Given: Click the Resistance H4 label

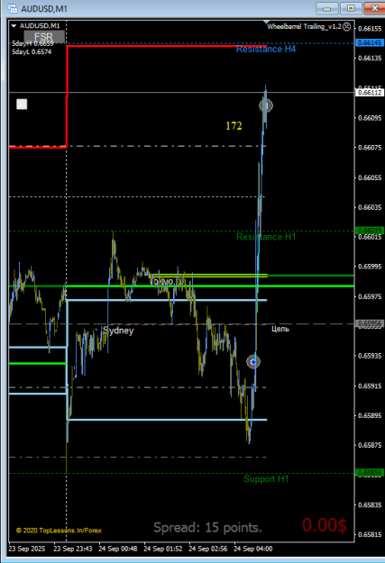Looking at the screenshot, I should [266, 50].
